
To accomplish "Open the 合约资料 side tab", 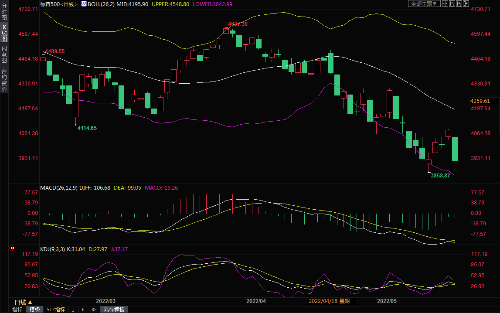I will (x=4, y=80).
